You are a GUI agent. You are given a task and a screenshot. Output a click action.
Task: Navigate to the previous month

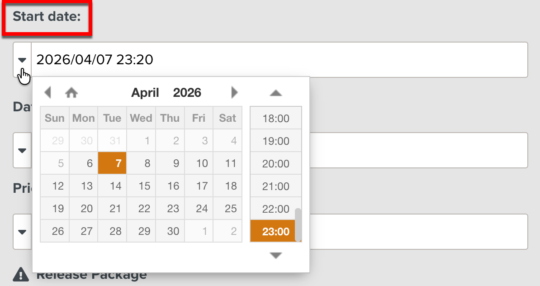[48, 92]
